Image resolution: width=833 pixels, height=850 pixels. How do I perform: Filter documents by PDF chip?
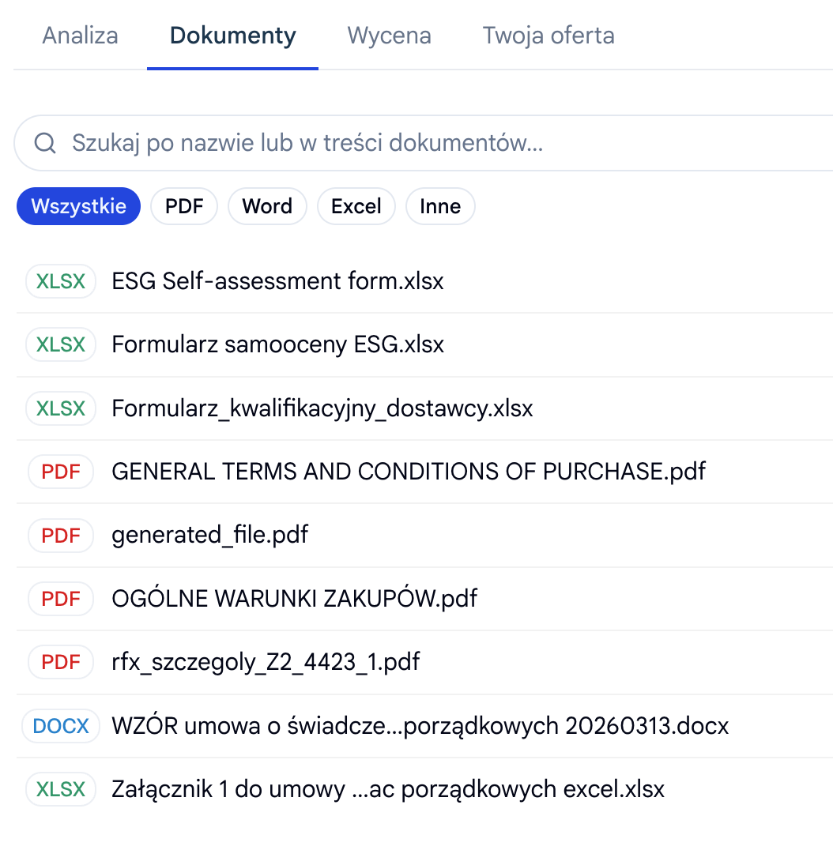tap(184, 206)
